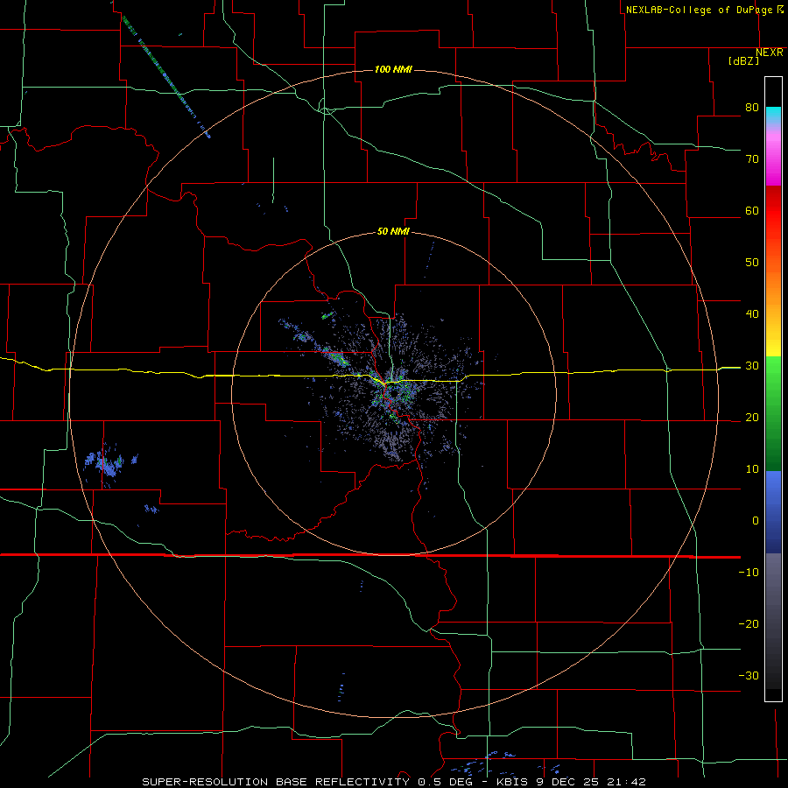This screenshot has width=788, height=788.
Task: Click the 9 DEC 25 21:42 timestamp
Action: (x=591, y=782)
